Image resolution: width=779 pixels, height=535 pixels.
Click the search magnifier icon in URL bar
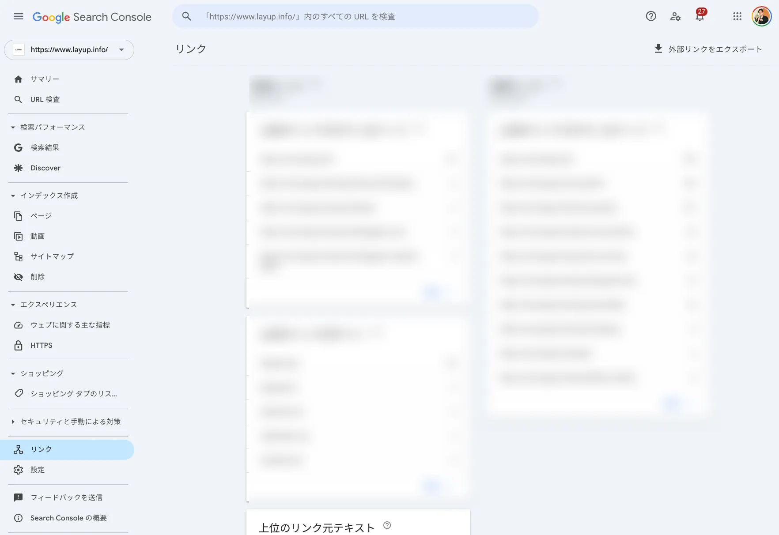(x=187, y=16)
